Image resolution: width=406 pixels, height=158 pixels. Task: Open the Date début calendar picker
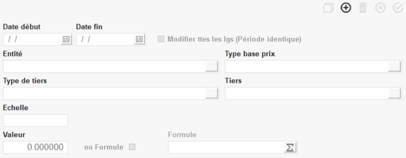(x=66, y=40)
